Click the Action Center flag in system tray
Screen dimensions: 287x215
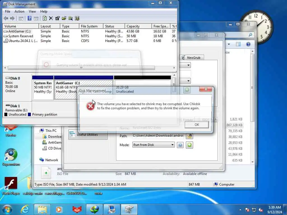click(x=247, y=210)
